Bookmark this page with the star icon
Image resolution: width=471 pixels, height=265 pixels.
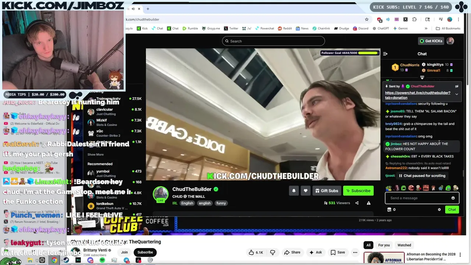tap(366, 20)
